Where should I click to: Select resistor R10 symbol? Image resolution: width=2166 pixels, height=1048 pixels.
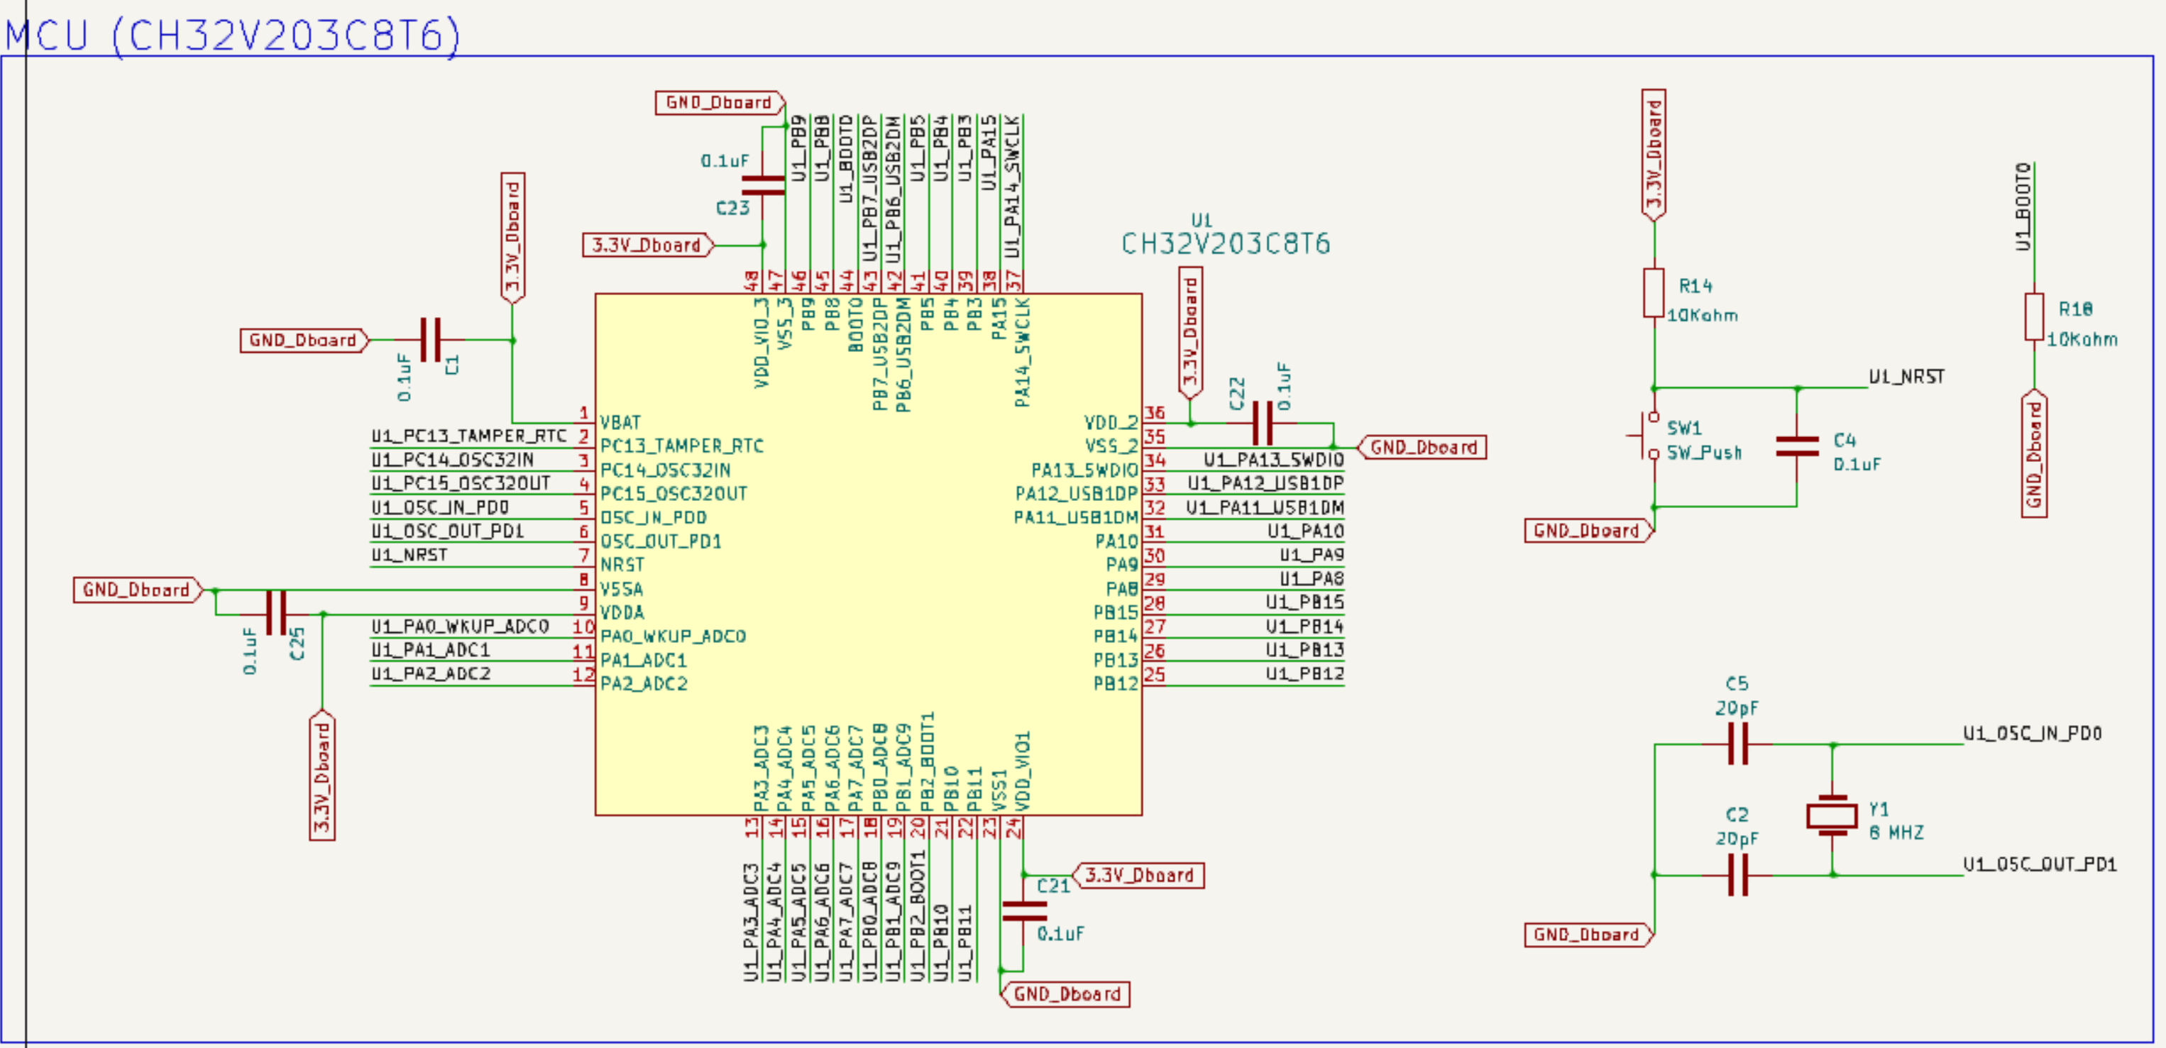pyautogui.click(x=2034, y=316)
